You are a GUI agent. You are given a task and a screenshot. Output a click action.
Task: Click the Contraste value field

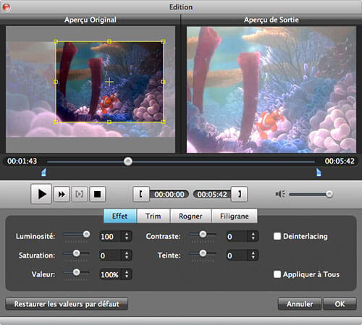click(x=237, y=237)
